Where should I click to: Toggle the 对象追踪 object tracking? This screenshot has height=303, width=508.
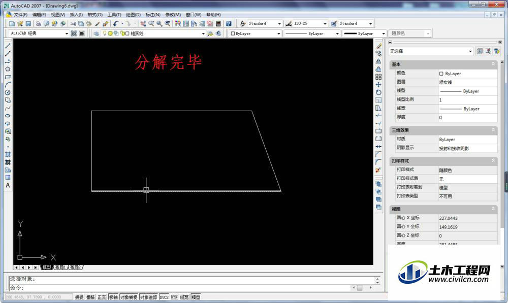149,297
